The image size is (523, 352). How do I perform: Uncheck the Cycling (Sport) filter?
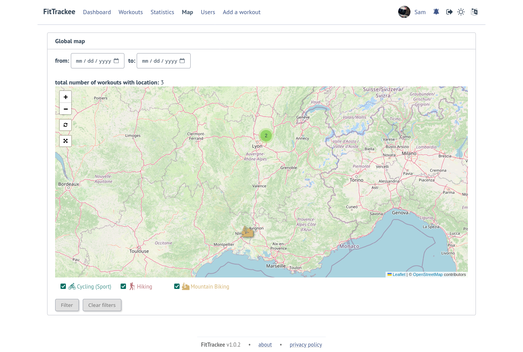(63, 286)
